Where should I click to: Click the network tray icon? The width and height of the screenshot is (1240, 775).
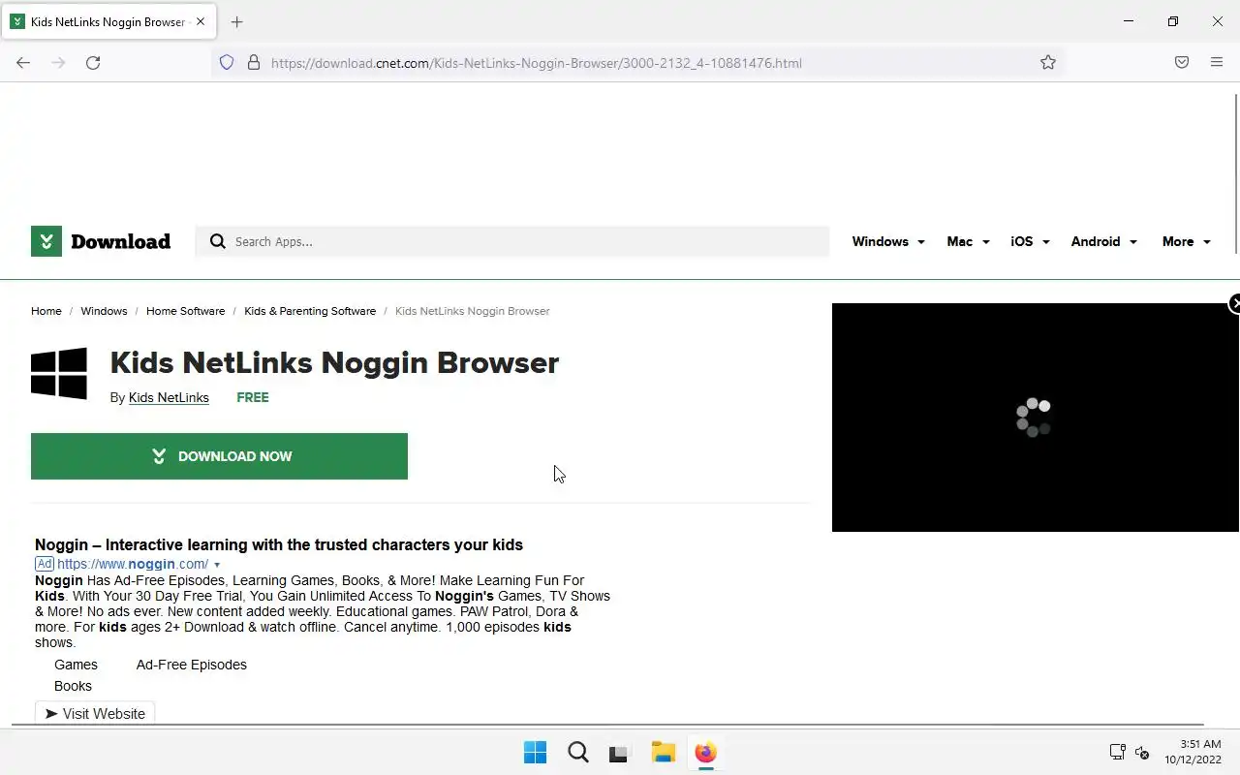click(x=1117, y=752)
